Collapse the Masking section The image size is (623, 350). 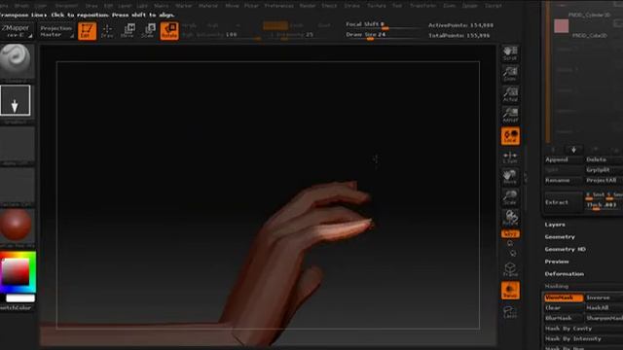click(x=556, y=286)
